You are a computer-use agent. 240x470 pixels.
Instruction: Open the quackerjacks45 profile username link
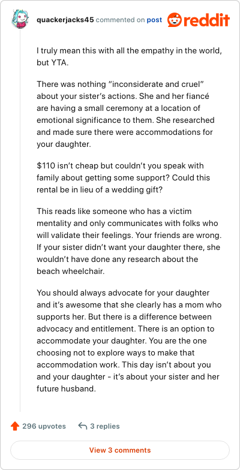pos(65,20)
